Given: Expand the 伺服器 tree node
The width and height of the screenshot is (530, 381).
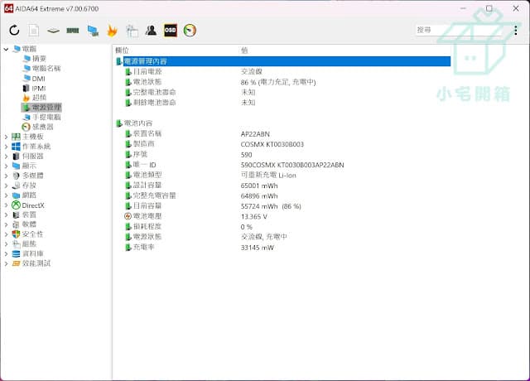Looking at the screenshot, I should click(x=6, y=157).
